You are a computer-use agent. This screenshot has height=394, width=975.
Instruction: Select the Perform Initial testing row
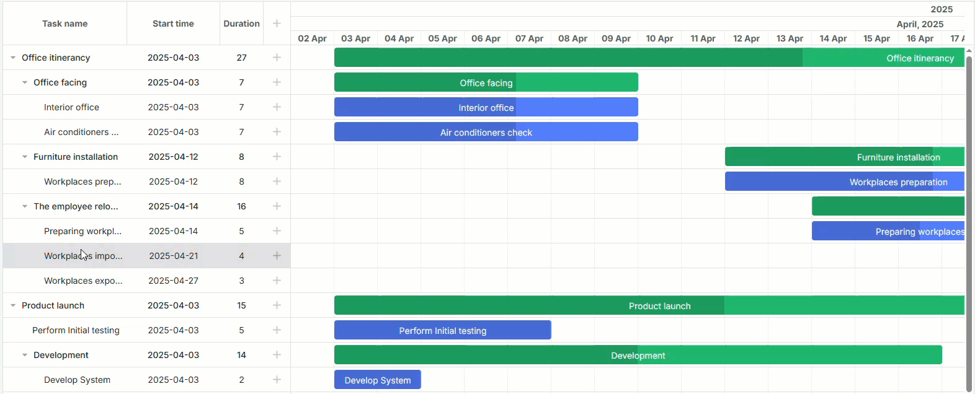[146, 330]
